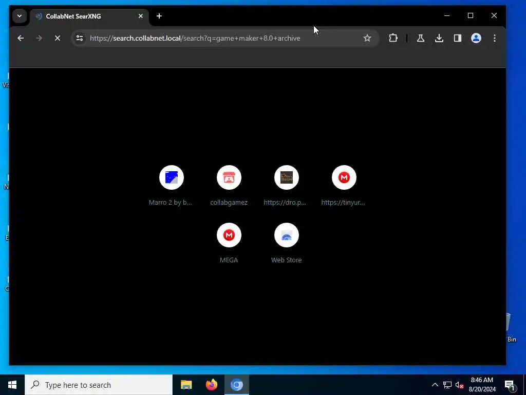Open the muted volume tray icon
Screen dimensions: 526x395
point(459,385)
